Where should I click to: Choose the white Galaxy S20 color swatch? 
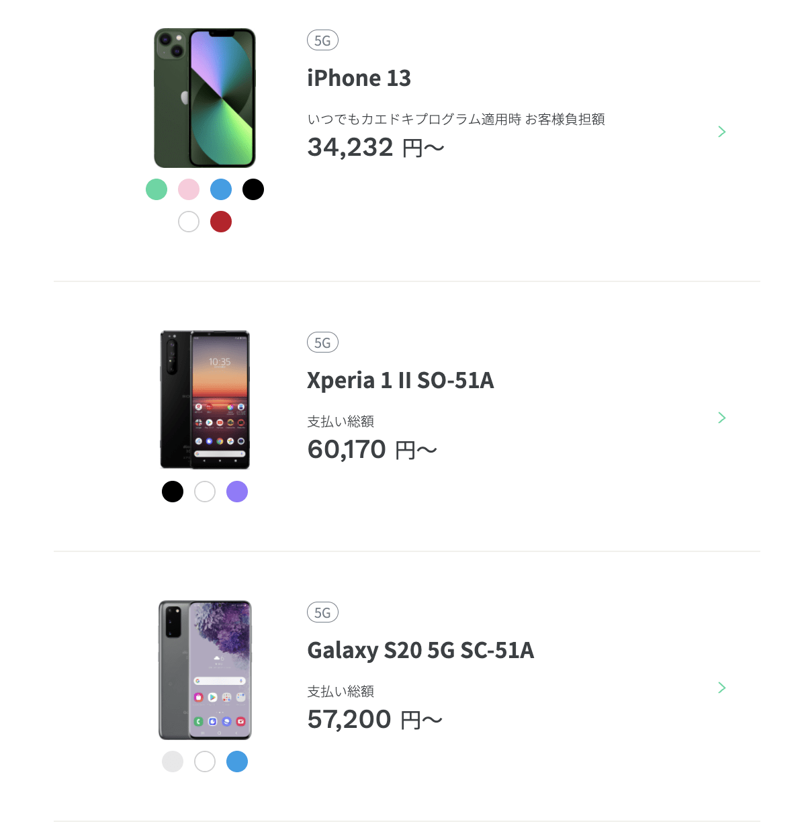pos(205,762)
